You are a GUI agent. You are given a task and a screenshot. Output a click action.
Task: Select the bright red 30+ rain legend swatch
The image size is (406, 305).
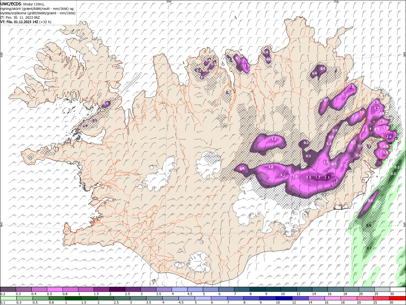pos(397,298)
